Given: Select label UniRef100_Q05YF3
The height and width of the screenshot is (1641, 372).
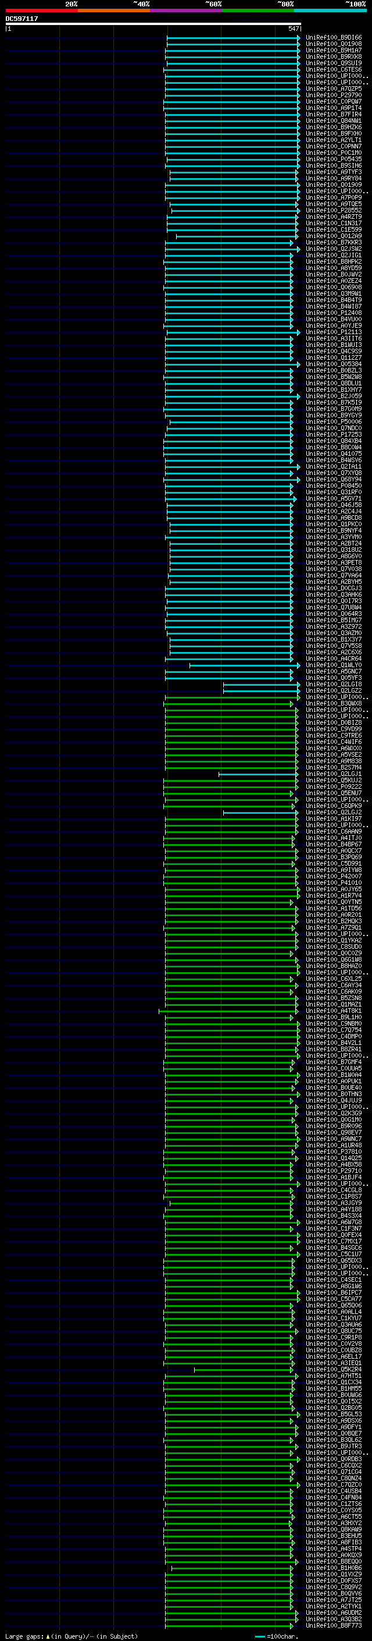Looking at the screenshot, I should click(x=334, y=678).
